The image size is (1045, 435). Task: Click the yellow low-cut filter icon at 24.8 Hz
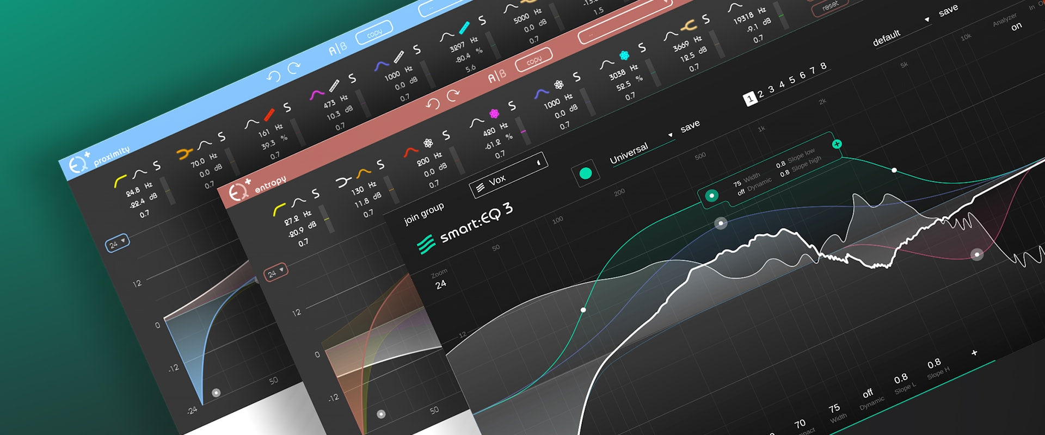pyautogui.click(x=120, y=181)
